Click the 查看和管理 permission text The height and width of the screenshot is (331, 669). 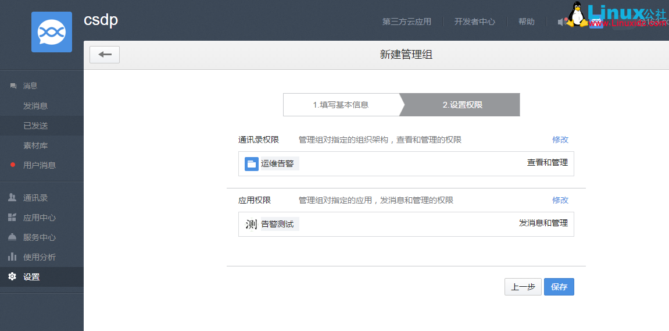point(548,163)
